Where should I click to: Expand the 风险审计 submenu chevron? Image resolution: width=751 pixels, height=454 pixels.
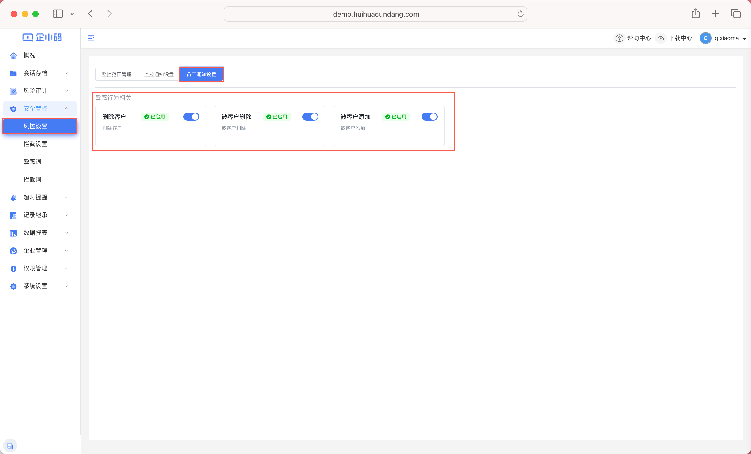66,91
